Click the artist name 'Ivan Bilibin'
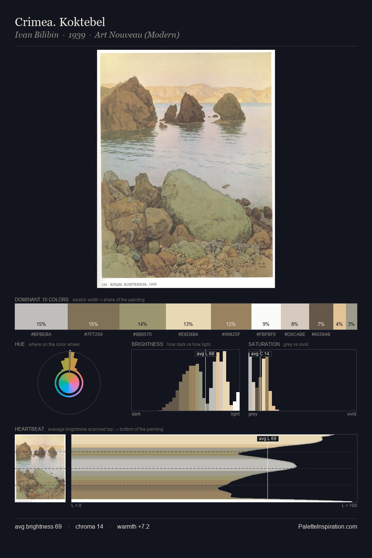The width and height of the screenshot is (372, 558). [37, 35]
